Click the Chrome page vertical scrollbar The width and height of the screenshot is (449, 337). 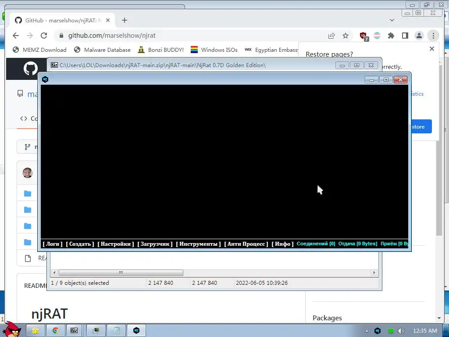click(x=439, y=151)
